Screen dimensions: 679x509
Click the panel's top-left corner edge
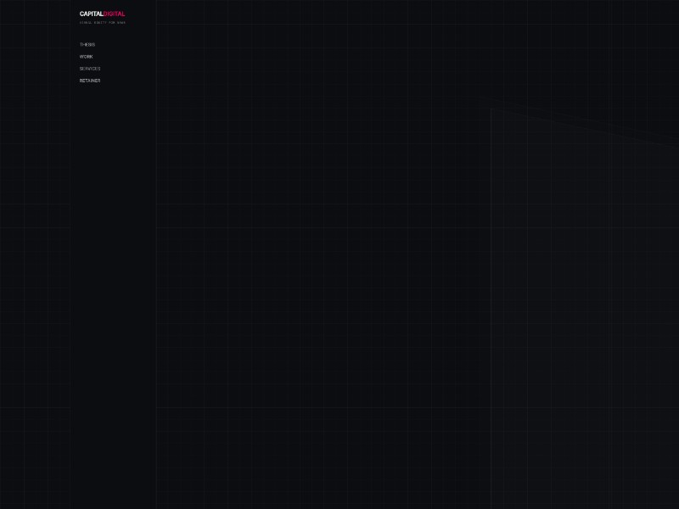[492, 110]
